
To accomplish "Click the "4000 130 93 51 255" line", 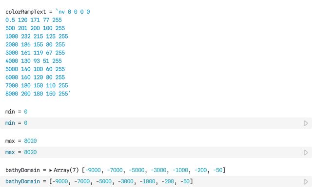I will pyautogui.click(x=33, y=61).
